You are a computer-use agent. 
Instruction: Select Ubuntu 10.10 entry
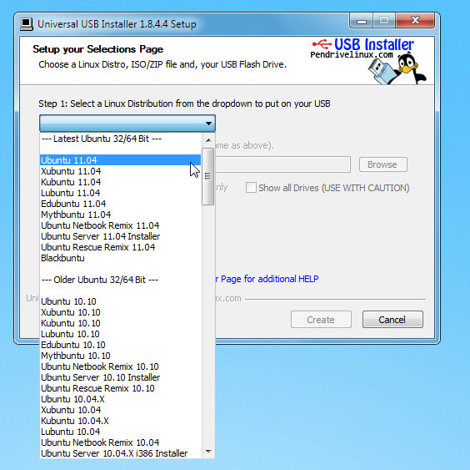coord(120,301)
